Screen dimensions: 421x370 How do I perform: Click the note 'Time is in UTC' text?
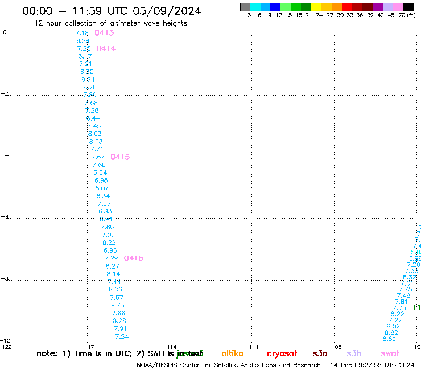(x=103, y=353)
